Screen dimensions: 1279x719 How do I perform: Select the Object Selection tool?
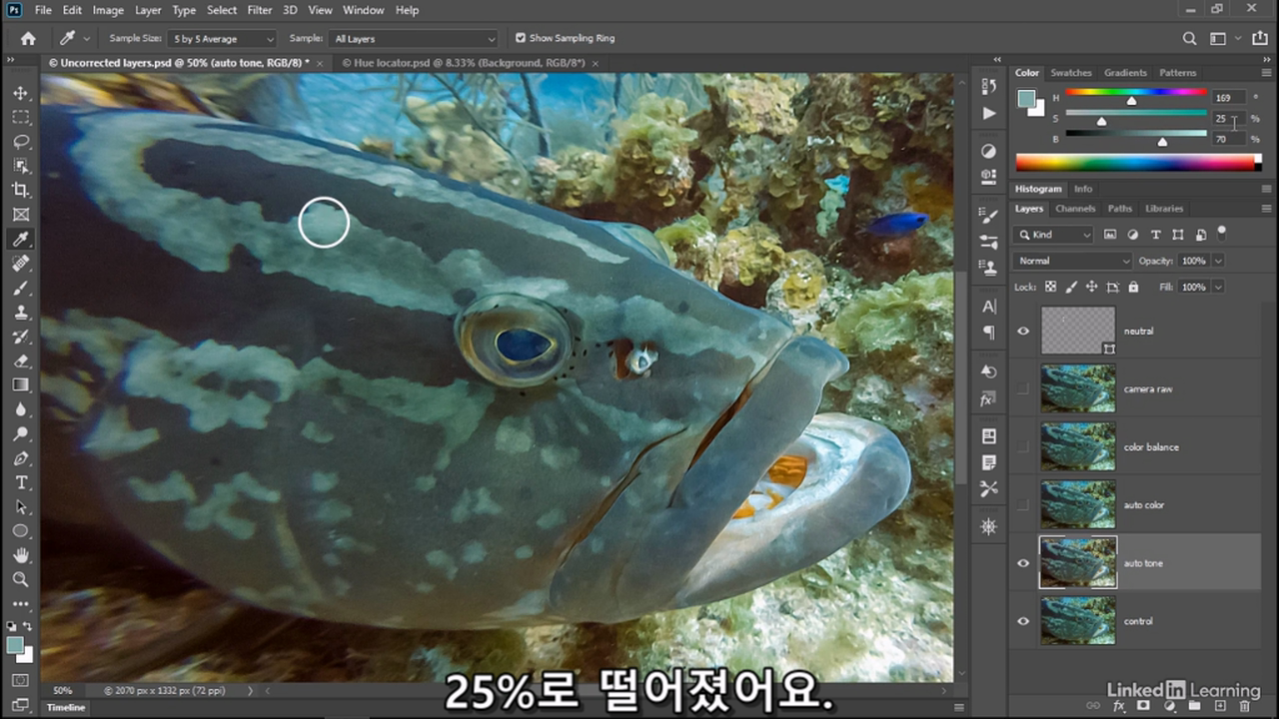point(20,166)
